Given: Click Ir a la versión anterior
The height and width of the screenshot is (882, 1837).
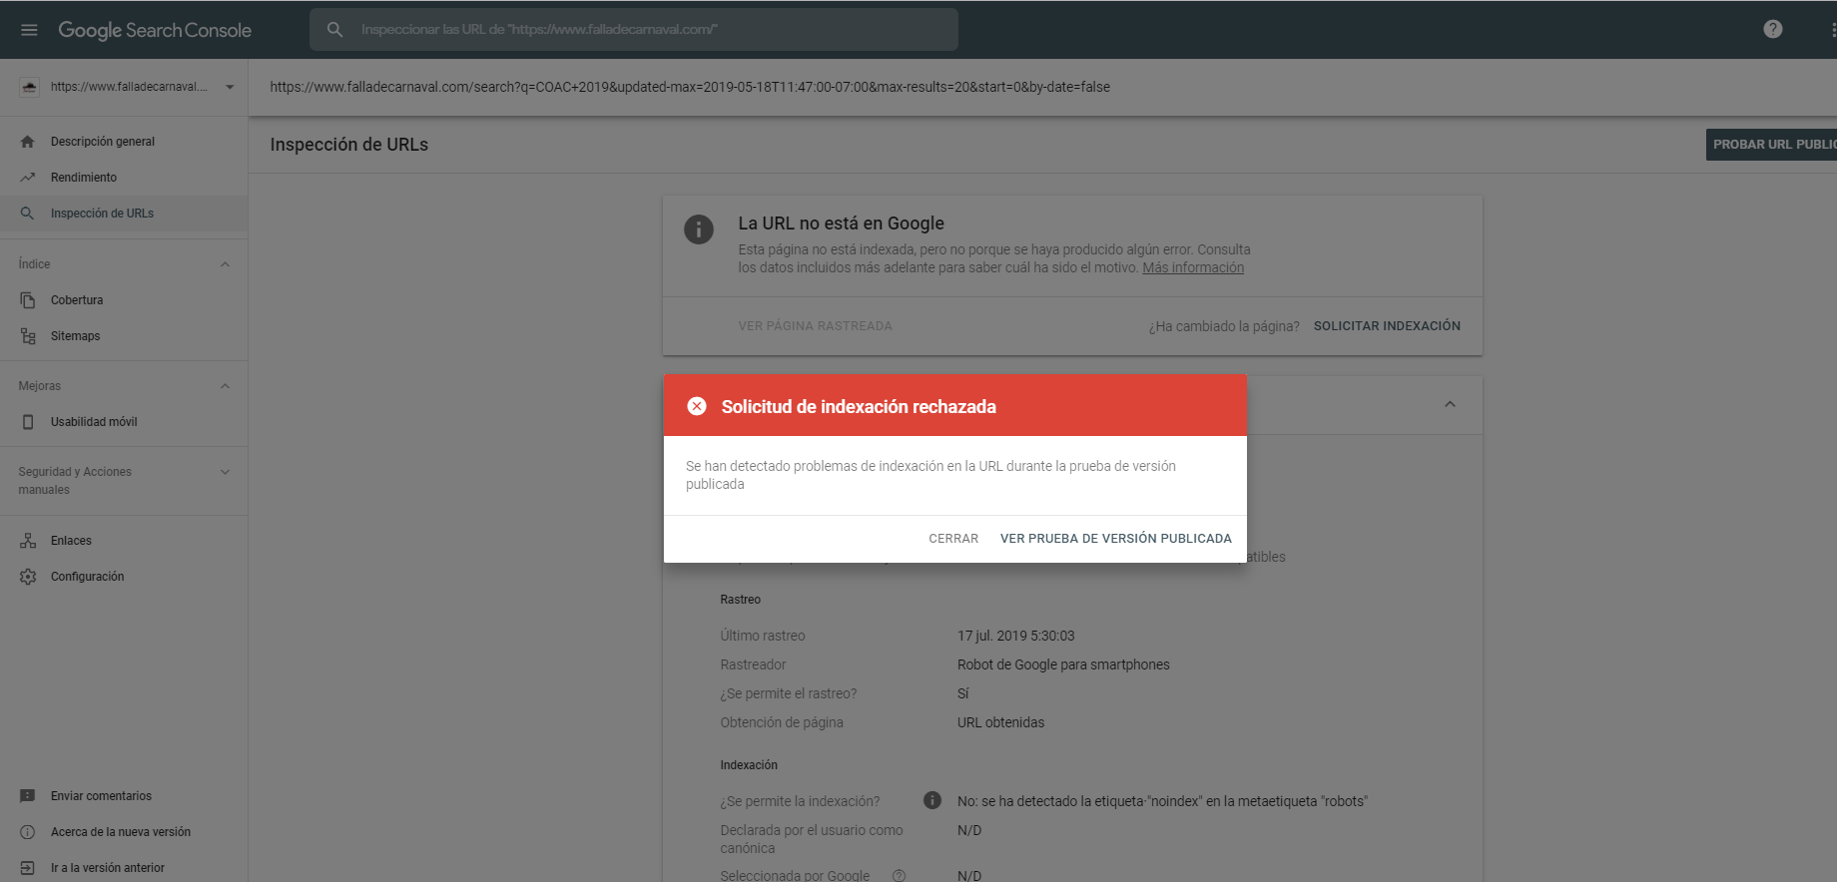Looking at the screenshot, I should [108, 868].
